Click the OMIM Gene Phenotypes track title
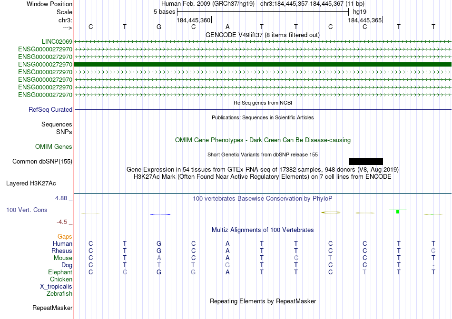The image size is (452, 319). click(x=263, y=140)
